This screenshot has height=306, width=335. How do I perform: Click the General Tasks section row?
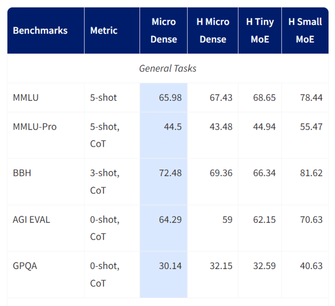tap(168, 68)
